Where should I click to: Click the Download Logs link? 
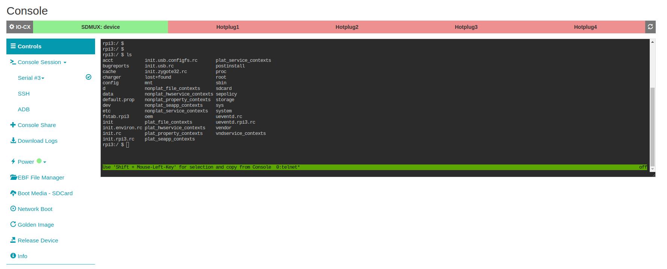coord(38,141)
